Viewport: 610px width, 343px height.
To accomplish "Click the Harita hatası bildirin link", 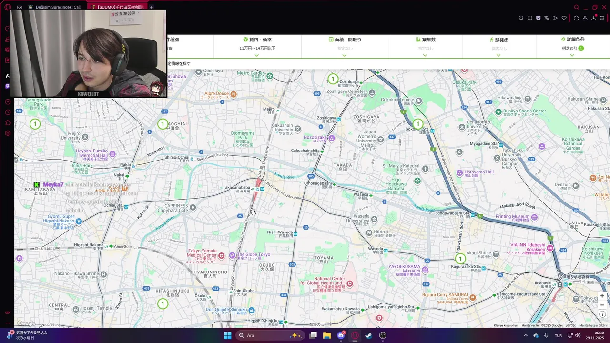I will click(594, 325).
